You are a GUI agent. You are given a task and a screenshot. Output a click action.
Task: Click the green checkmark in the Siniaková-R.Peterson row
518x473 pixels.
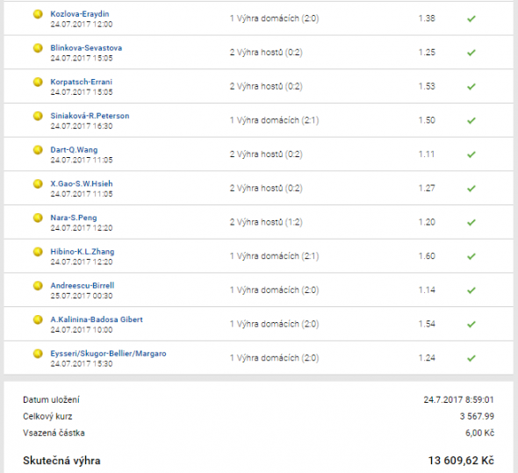(x=471, y=120)
